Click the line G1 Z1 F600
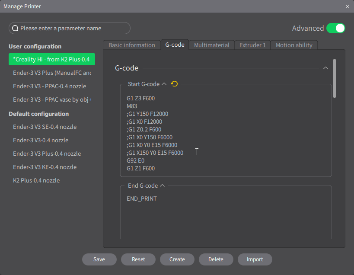This screenshot has width=354, height=275. pos(140,169)
